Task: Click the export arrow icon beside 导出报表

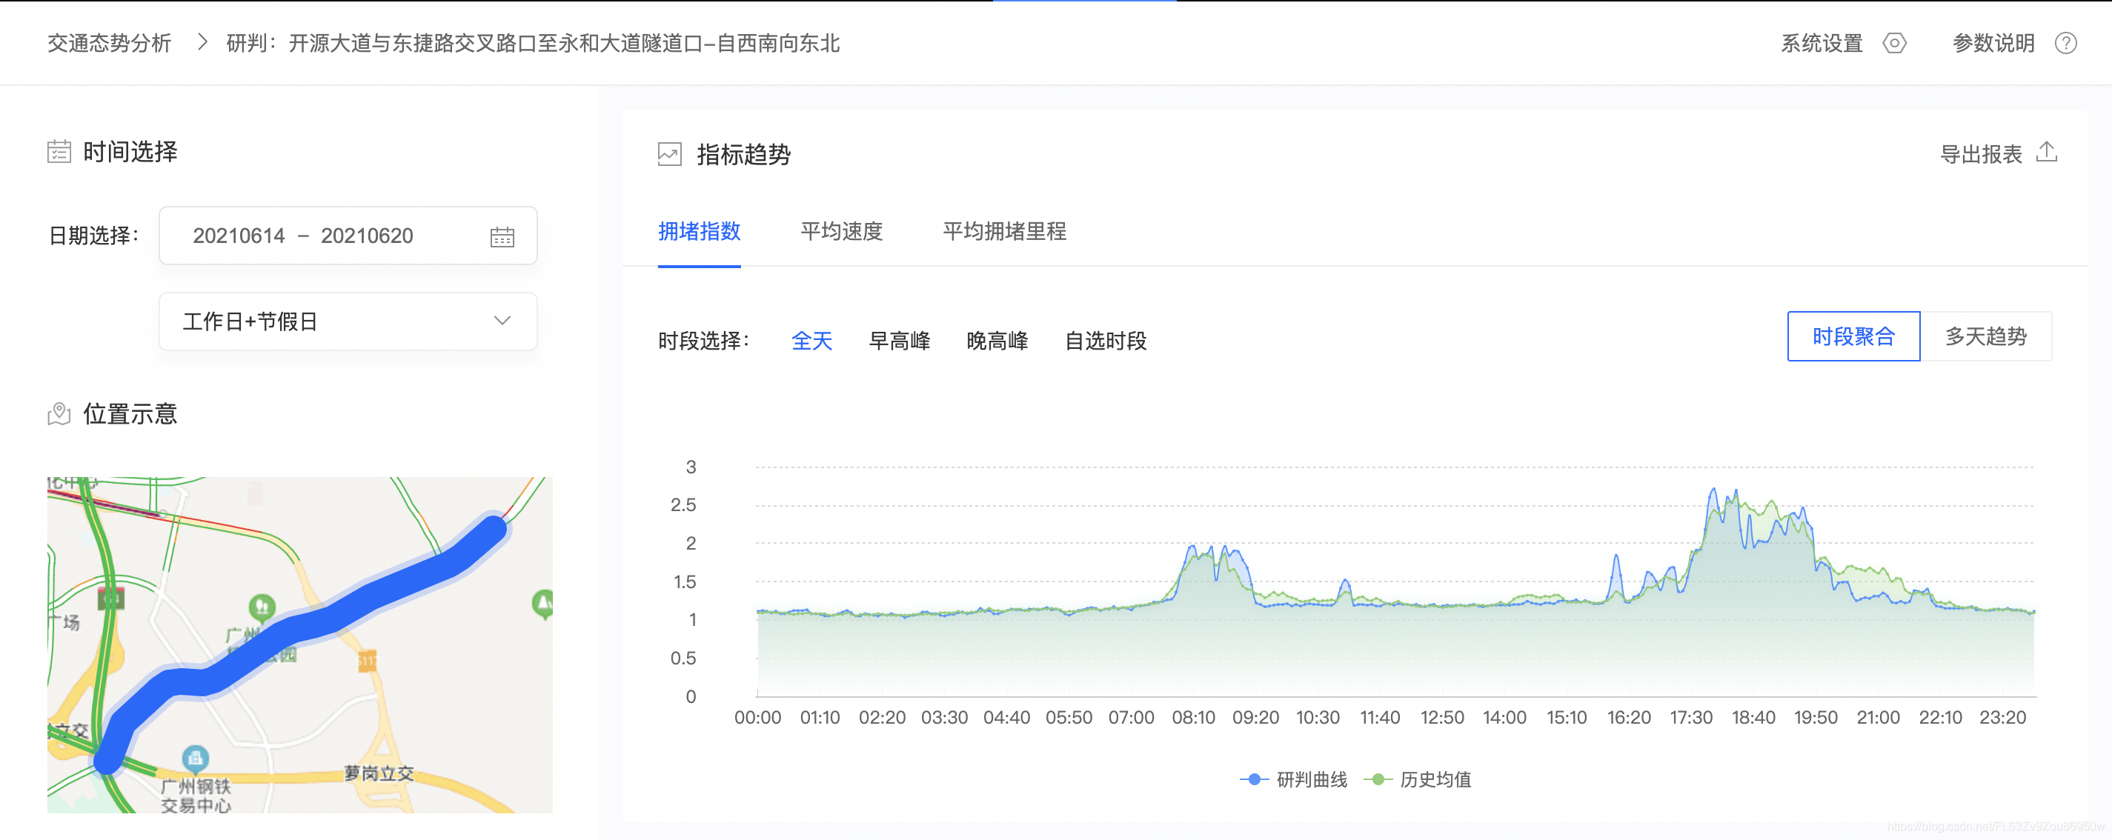Action: tap(2048, 153)
